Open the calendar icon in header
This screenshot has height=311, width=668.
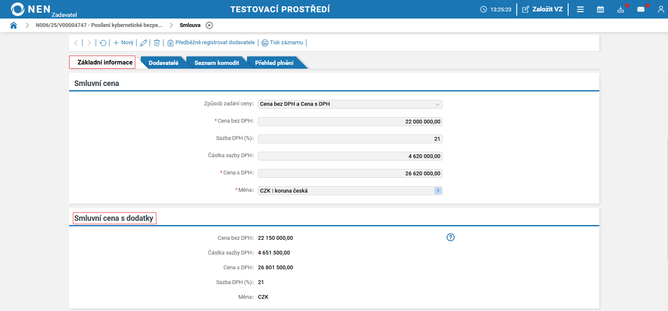pyautogui.click(x=601, y=9)
